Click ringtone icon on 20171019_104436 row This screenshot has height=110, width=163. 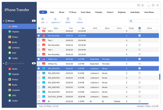click(140, 96)
